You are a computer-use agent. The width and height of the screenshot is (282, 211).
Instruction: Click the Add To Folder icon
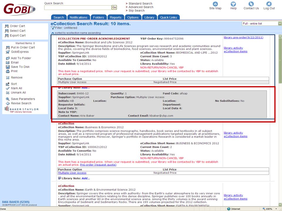8,58
